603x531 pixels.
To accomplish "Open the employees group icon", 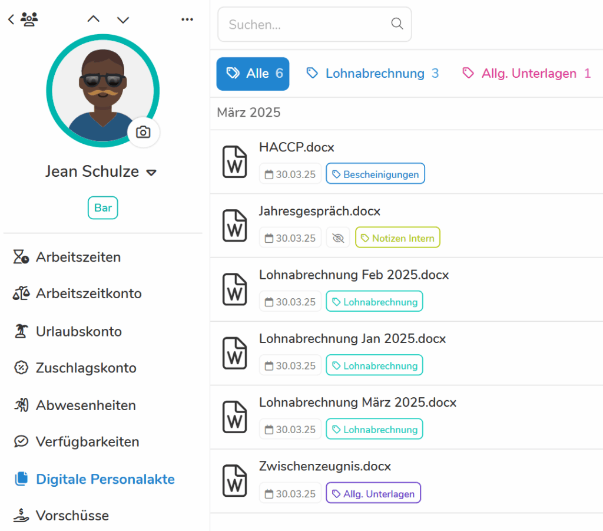I will [29, 19].
